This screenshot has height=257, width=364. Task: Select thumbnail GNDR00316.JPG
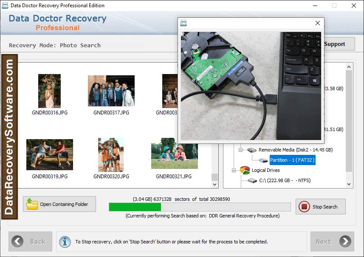pyautogui.click(x=49, y=91)
